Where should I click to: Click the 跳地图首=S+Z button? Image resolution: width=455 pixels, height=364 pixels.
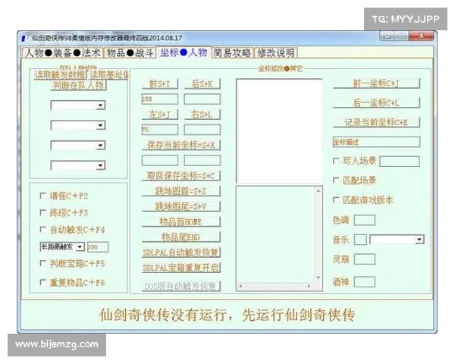coord(181,191)
